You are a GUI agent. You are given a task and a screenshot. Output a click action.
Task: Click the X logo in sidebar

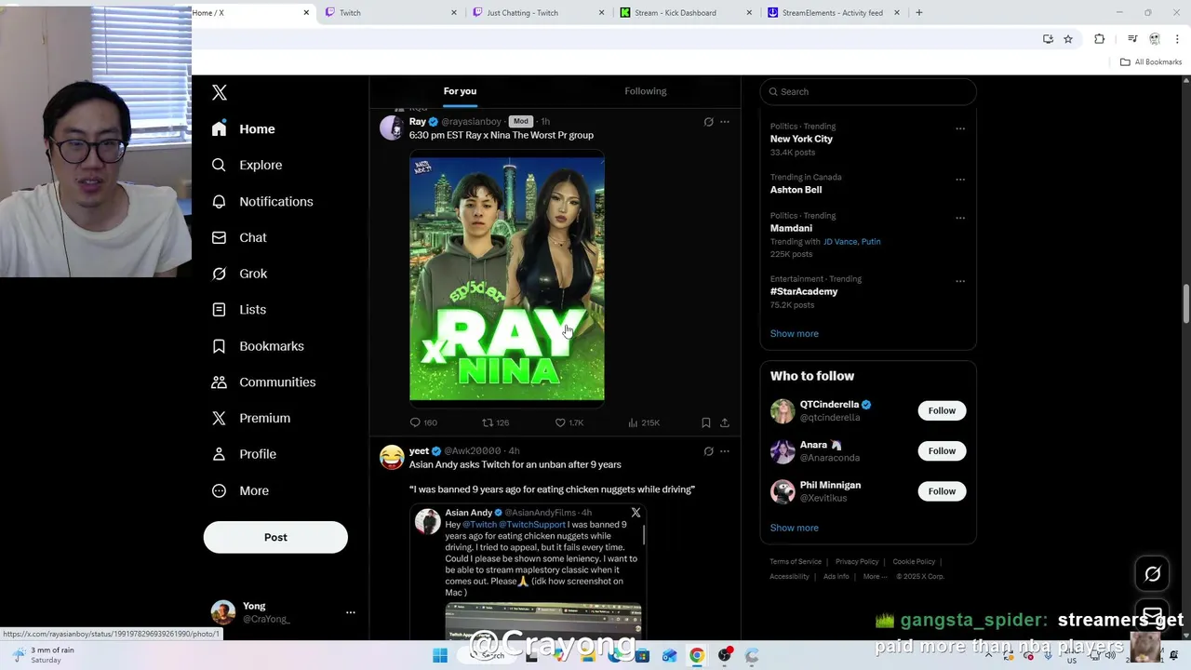[220, 92]
